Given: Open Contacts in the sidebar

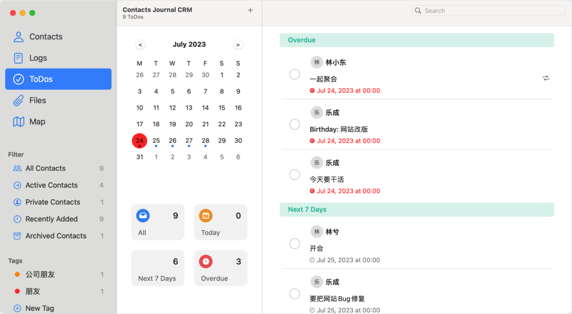Looking at the screenshot, I should pos(58,37).
